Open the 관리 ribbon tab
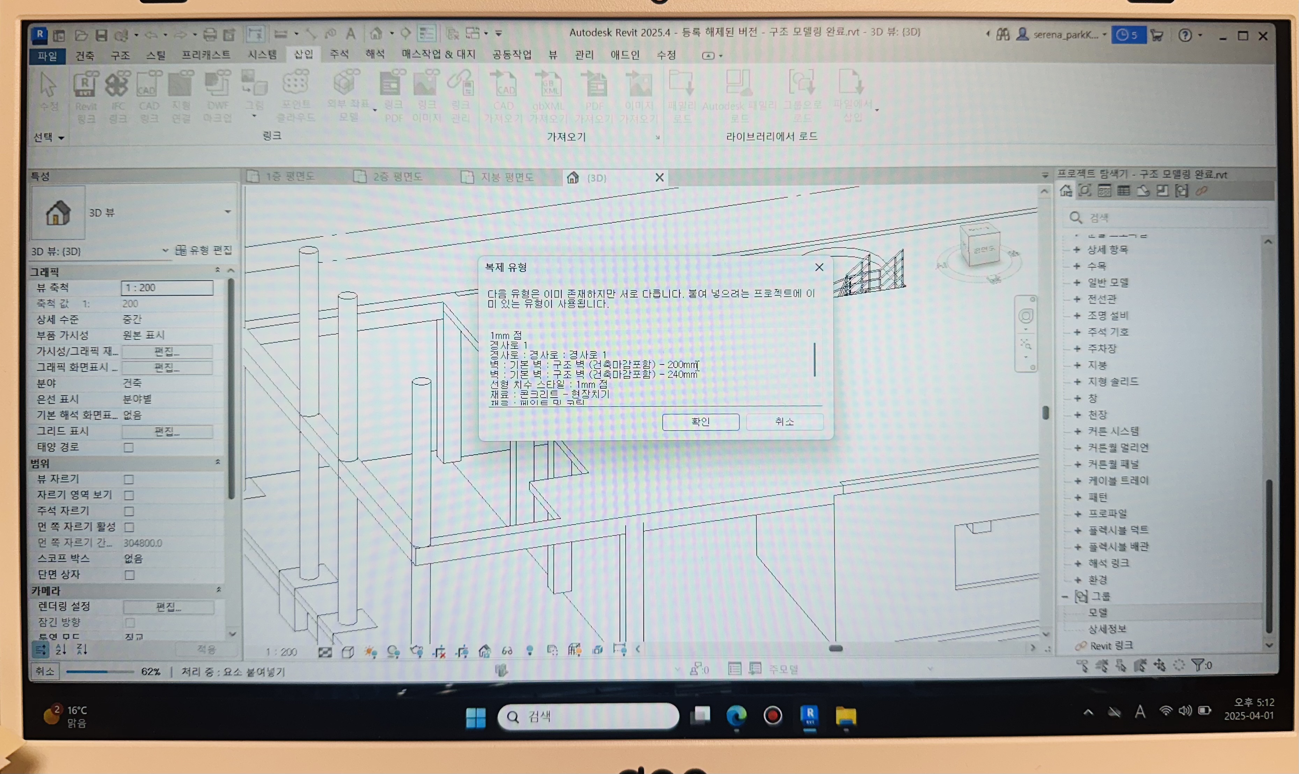The width and height of the screenshot is (1299, 774). click(584, 55)
